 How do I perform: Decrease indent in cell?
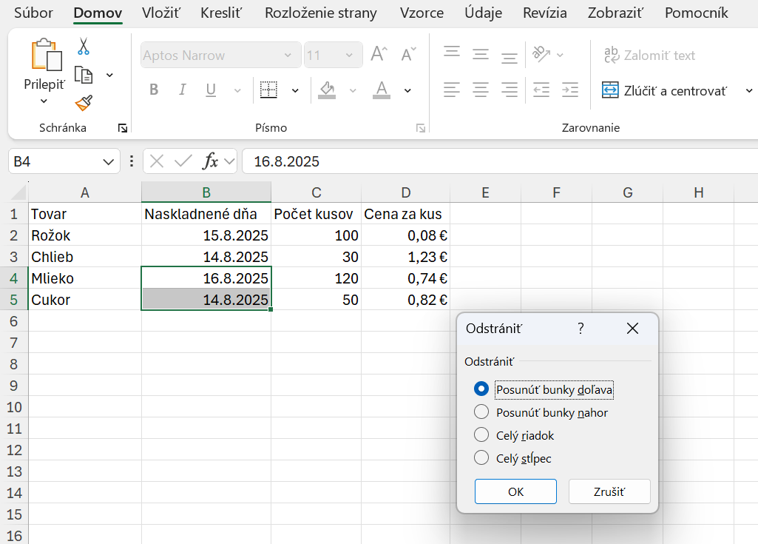click(x=541, y=90)
